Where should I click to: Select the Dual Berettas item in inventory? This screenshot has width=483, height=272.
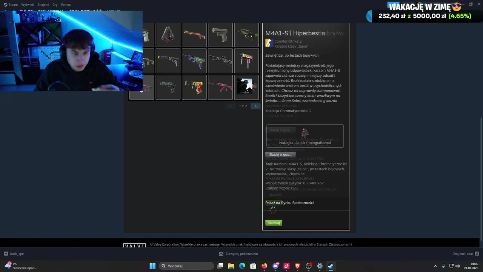pos(168,35)
